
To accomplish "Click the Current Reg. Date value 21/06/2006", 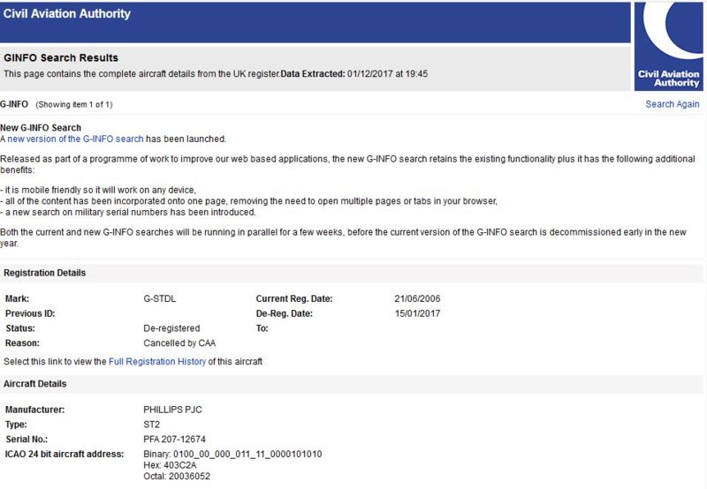I will pos(417,298).
